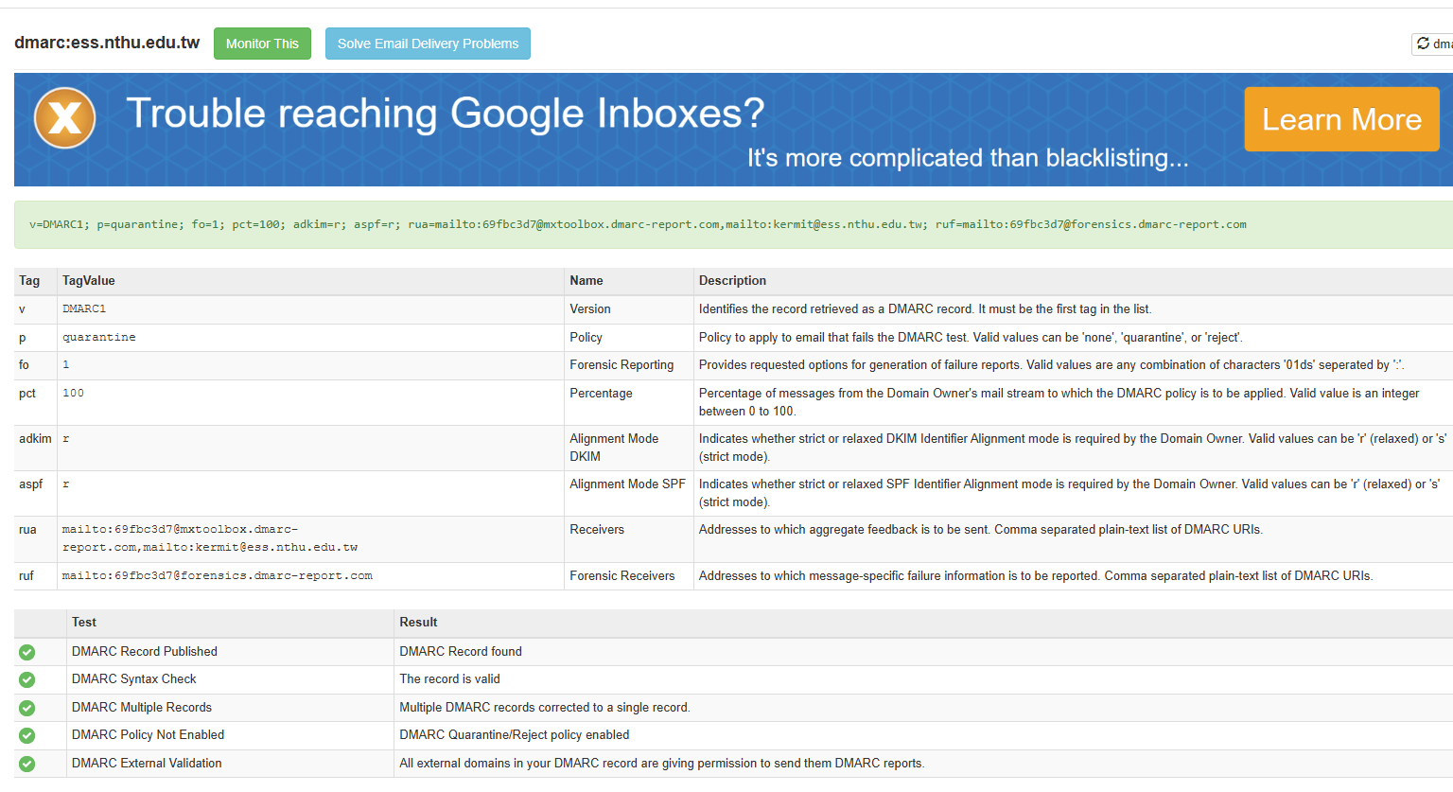The width and height of the screenshot is (1453, 792).
Task: Click the Trouble reaching Google Inboxes headline
Action: point(445,114)
